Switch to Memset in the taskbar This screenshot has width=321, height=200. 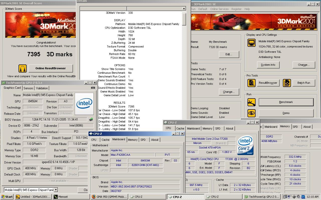click(x=71, y=197)
